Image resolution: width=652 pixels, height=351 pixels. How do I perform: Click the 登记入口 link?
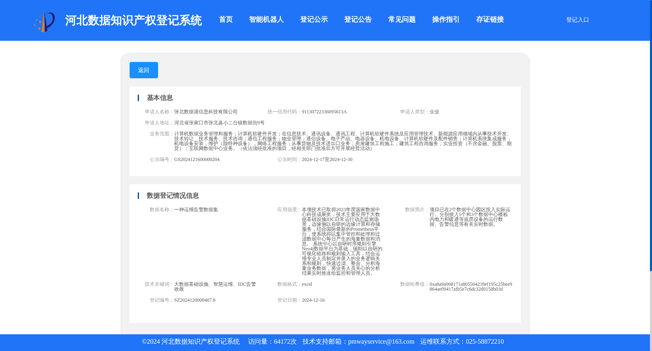[577, 20]
